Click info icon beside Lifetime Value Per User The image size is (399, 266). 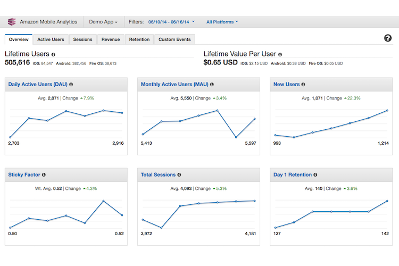pos(280,54)
